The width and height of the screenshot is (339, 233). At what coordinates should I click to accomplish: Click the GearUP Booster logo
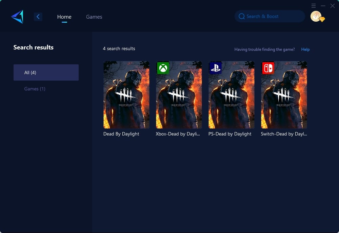[x=17, y=17]
